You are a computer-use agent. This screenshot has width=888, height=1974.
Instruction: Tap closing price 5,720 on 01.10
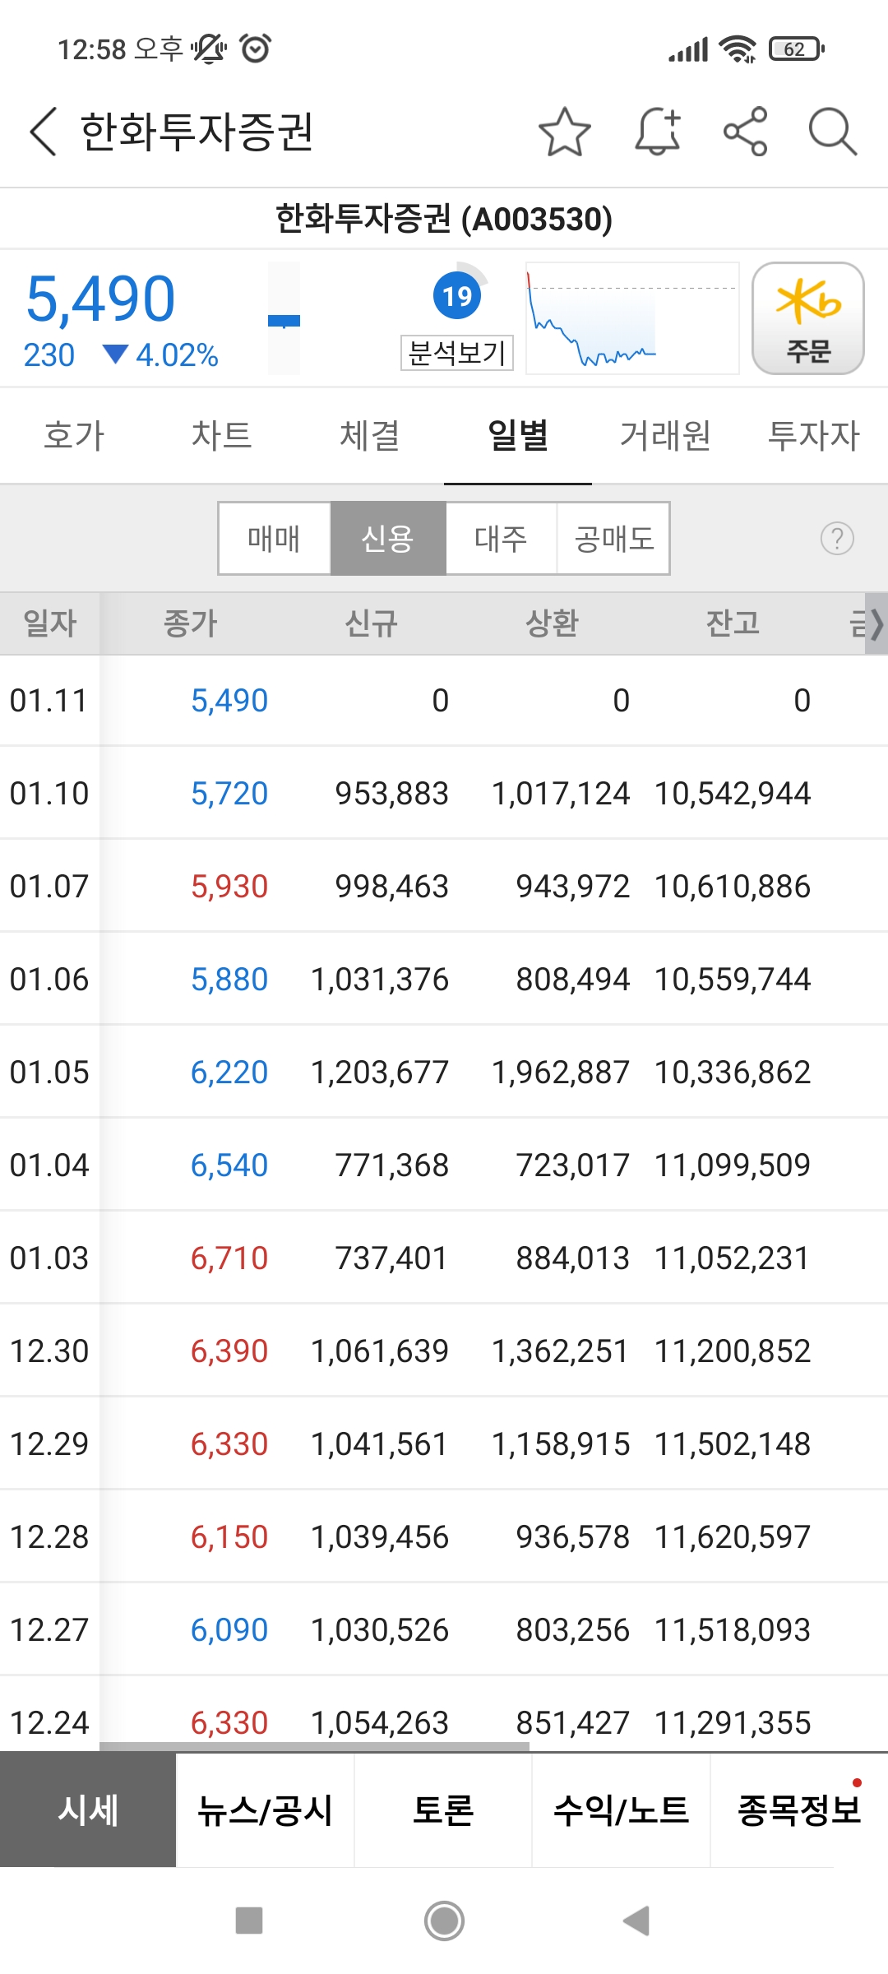click(229, 794)
